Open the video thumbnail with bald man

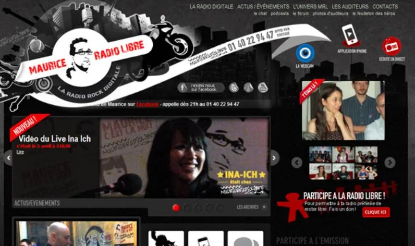click(76, 233)
